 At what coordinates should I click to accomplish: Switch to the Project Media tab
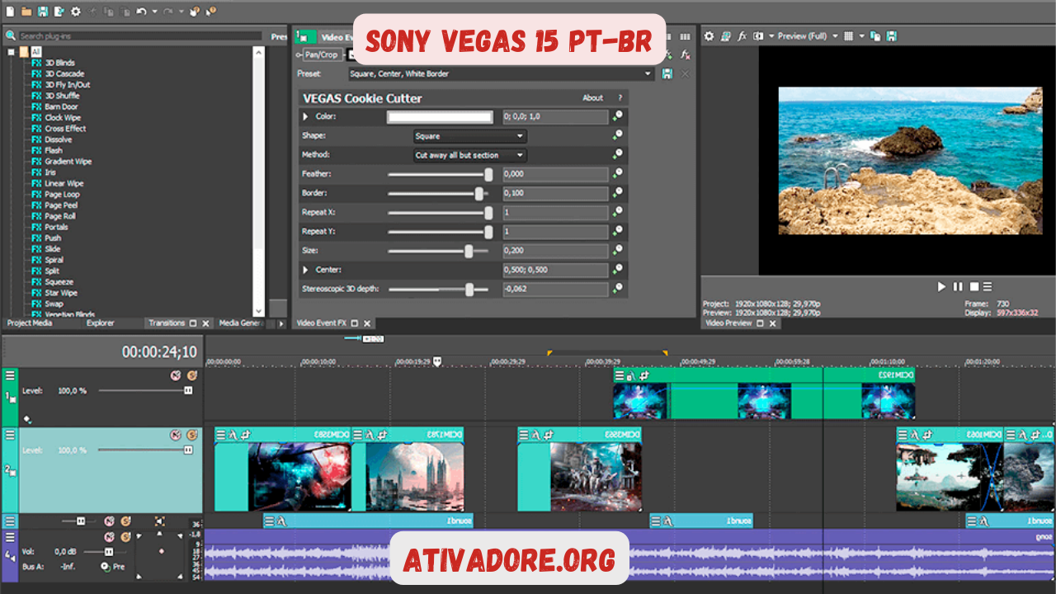30,323
